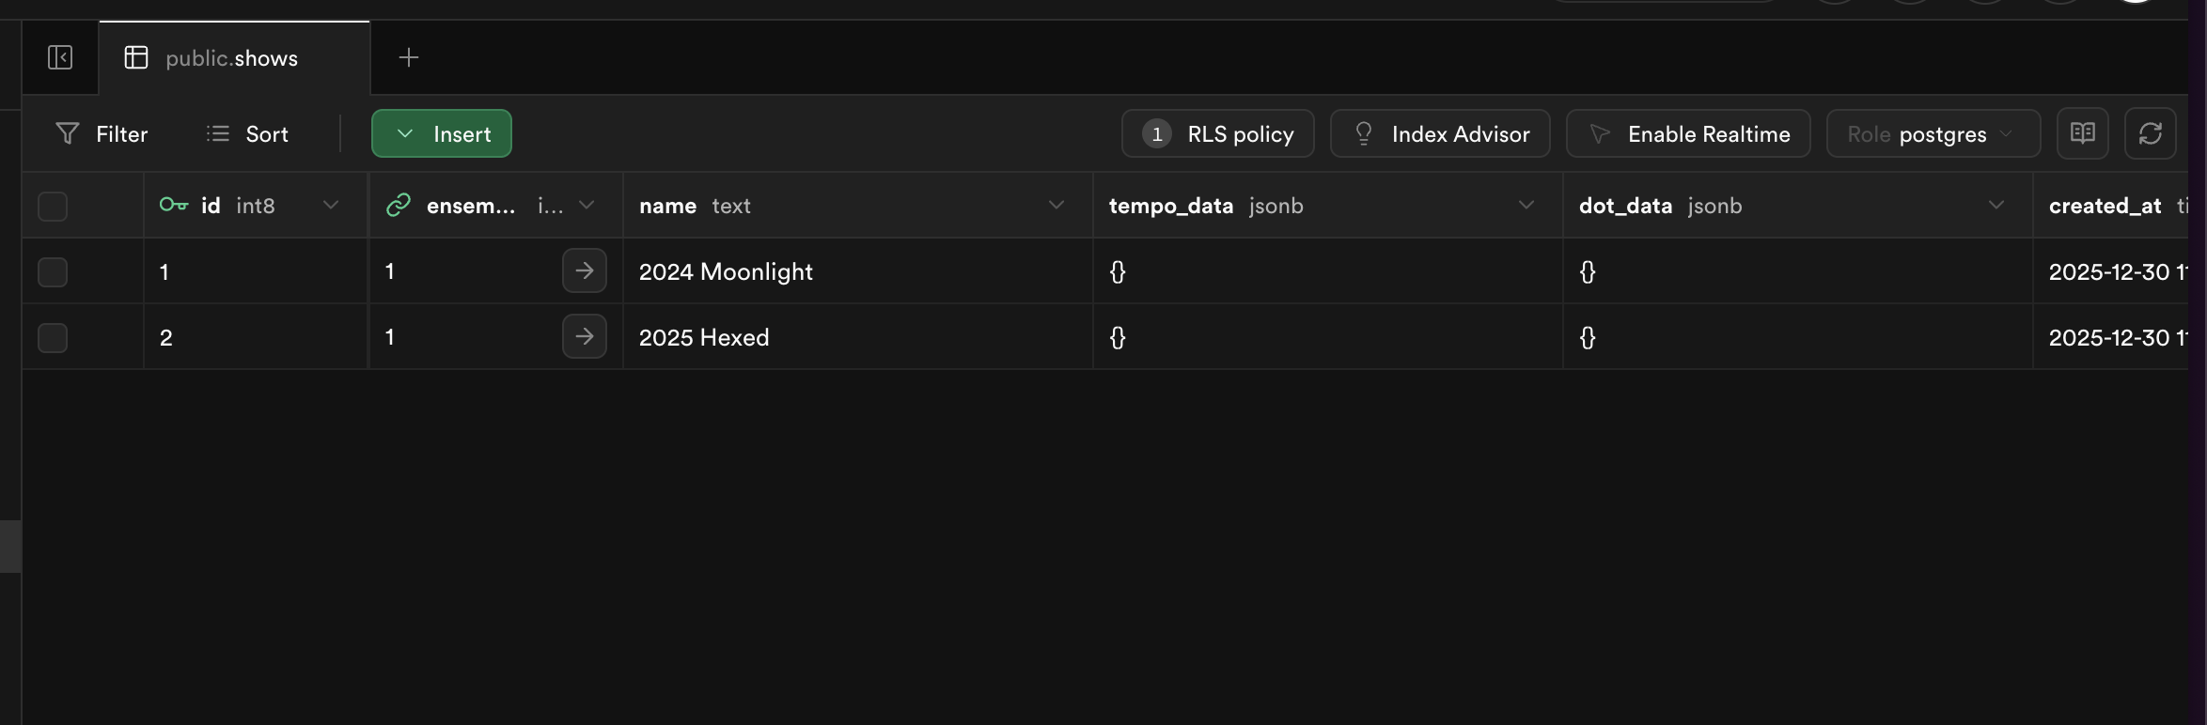Viewport: 2207px width, 725px height.
Task: Collapse the sidebar panel icon
Action: point(60,58)
